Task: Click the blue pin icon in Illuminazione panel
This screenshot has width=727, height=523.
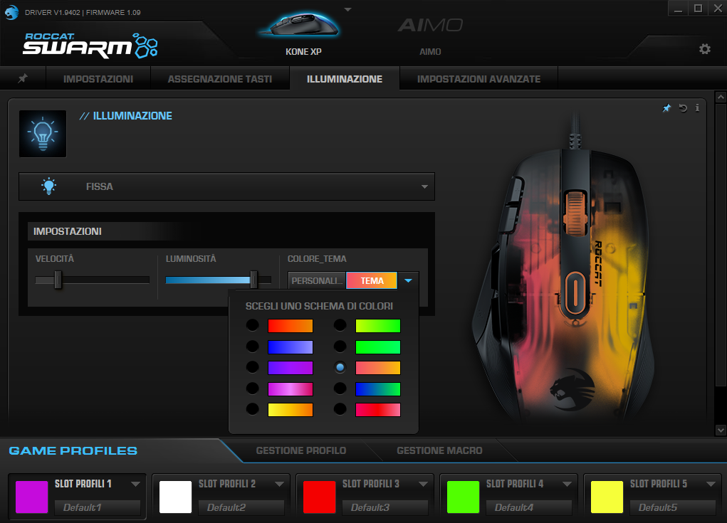Action: point(666,108)
